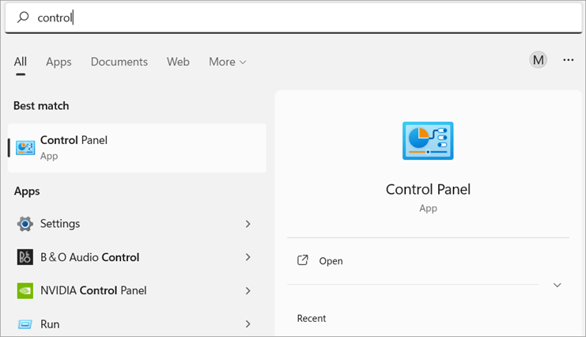Select the Control Panel best match result

(x=137, y=148)
